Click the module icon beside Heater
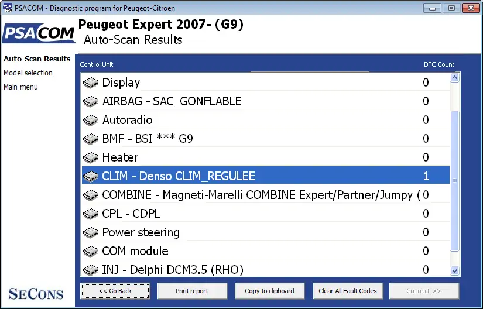This screenshot has height=309, width=483. click(91, 157)
